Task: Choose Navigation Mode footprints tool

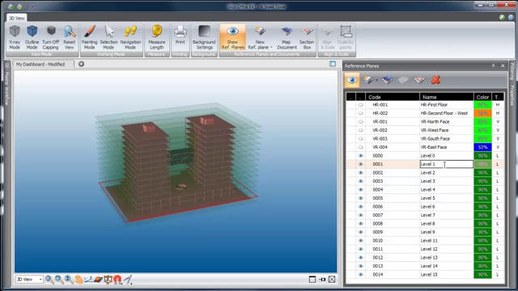Action: coord(130,38)
